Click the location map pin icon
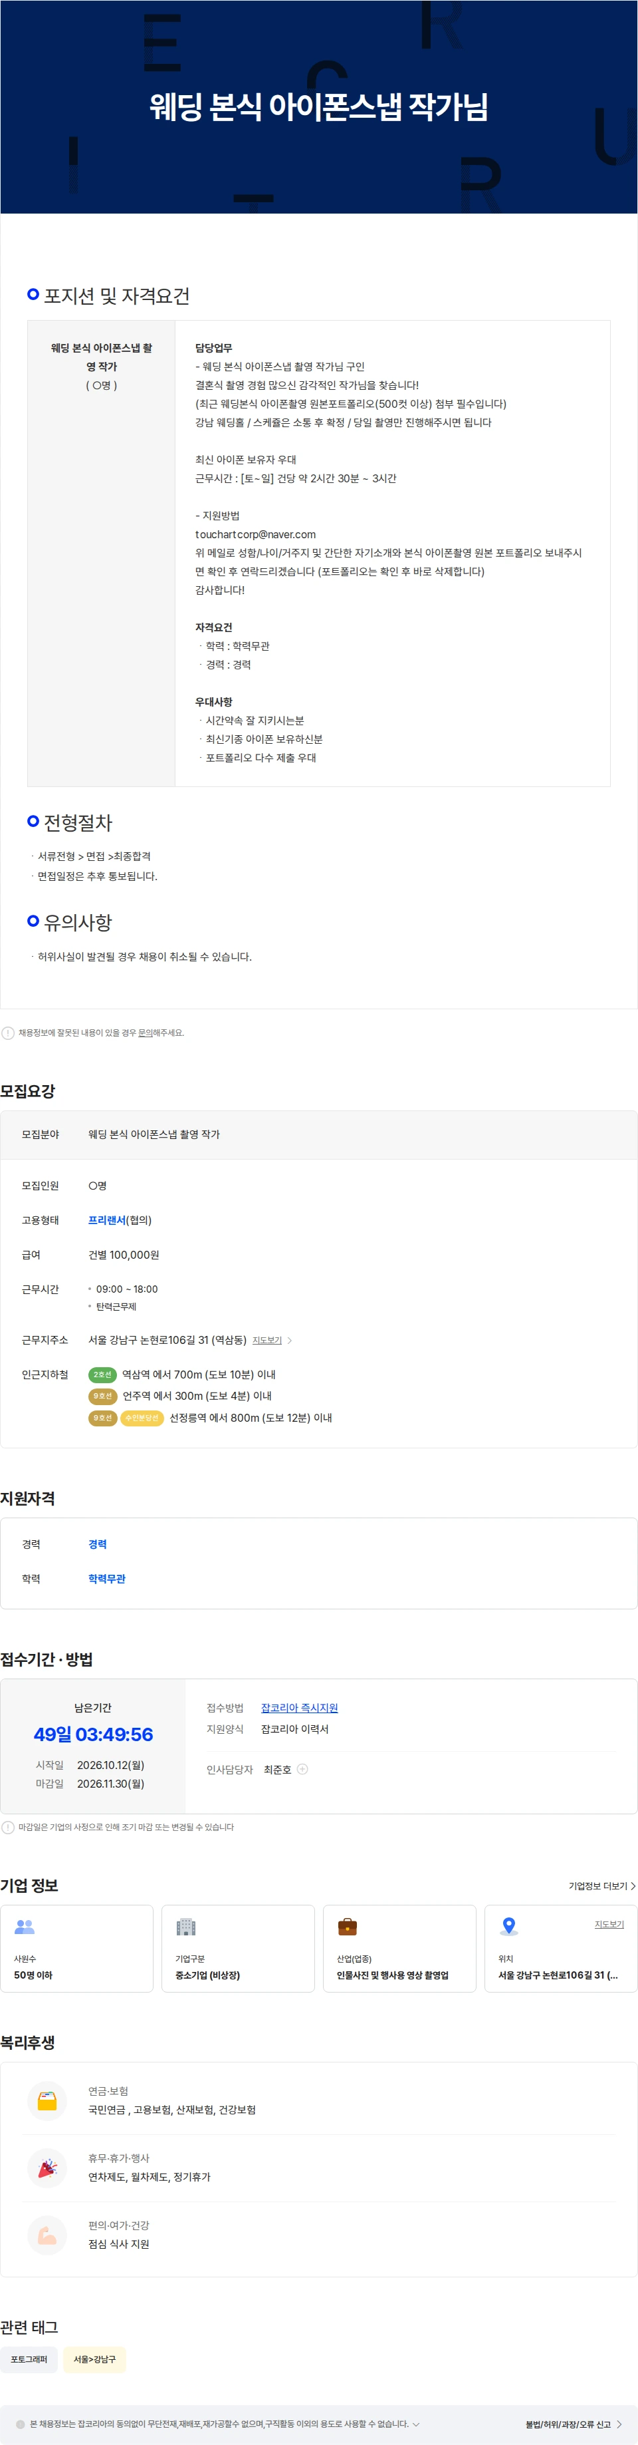Screen dimensions: 638x2445 509,1926
